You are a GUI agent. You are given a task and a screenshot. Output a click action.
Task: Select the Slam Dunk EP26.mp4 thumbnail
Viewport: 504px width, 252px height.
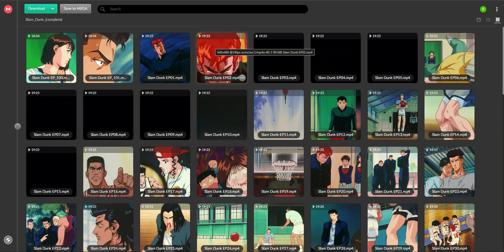(222, 228)
